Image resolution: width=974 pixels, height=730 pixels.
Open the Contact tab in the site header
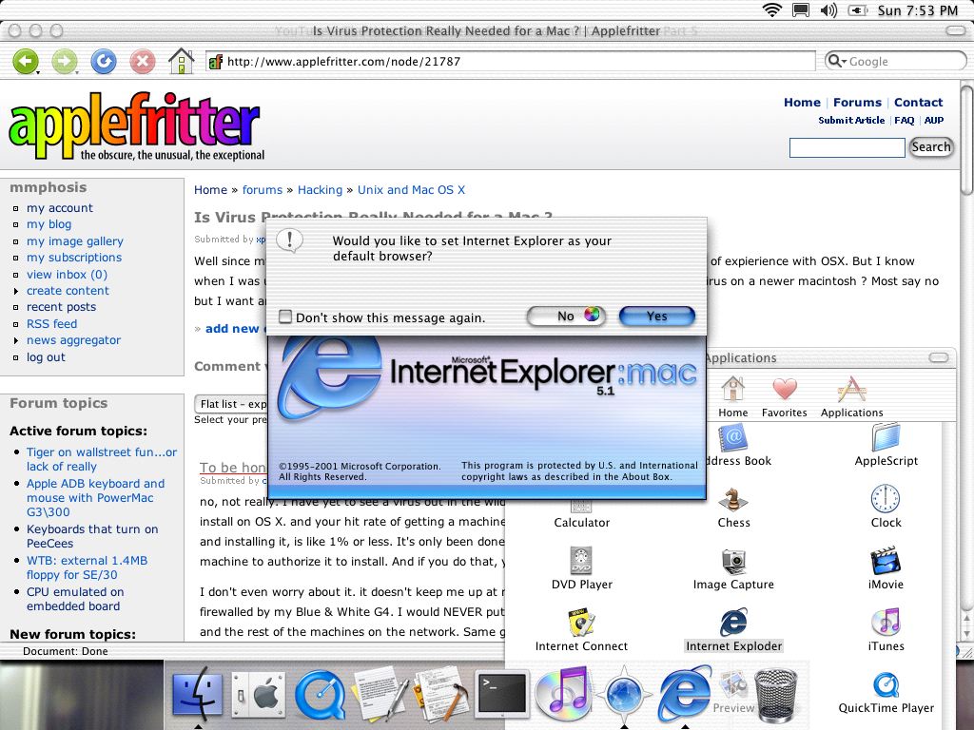pyautogui.click(x=918, y=103)
